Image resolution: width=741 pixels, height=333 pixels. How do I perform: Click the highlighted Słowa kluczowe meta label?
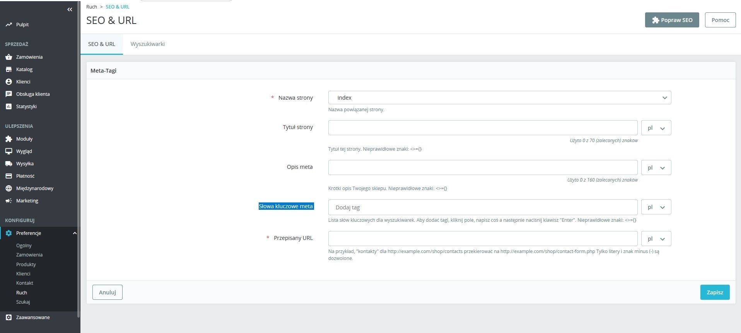click(286, 206)
